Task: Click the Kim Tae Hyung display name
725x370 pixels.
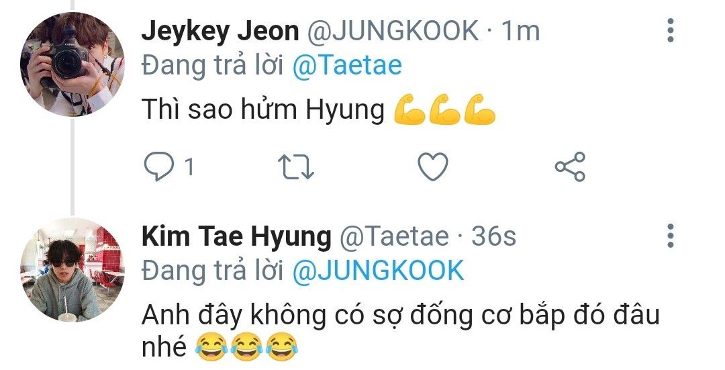Action: 236,236
